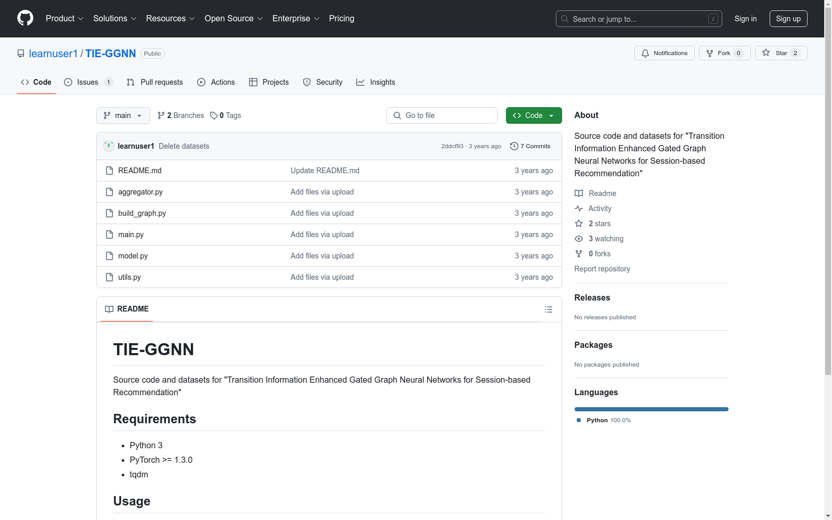Open the build_graph.py file name

[x=142, y=213]
